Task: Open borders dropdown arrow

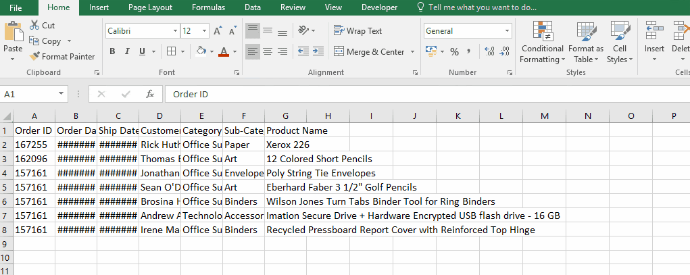Action: 182,51
